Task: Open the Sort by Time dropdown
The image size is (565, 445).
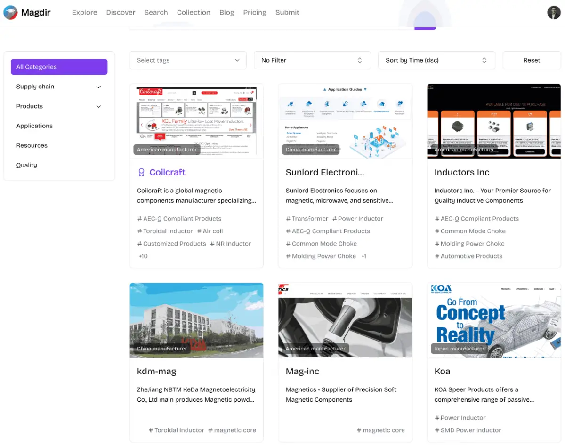Action: 436,60
